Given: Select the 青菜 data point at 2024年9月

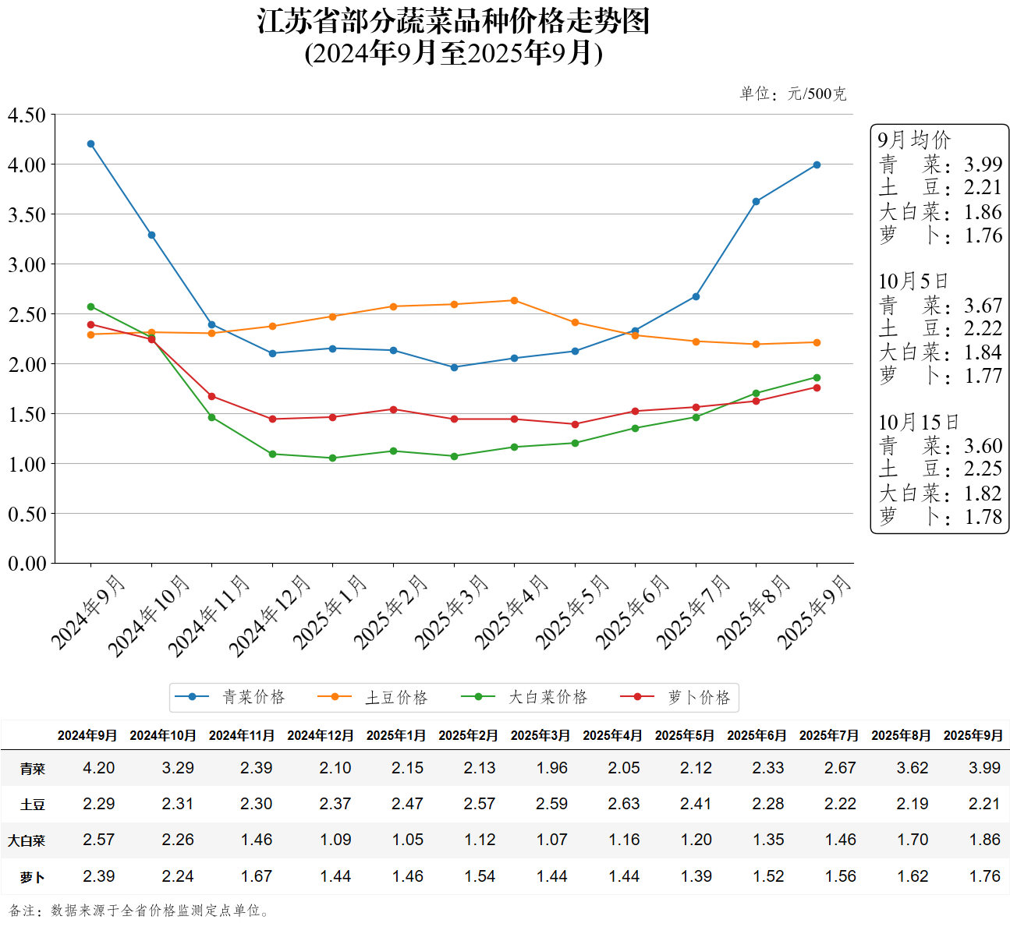Looking at the screenshot, I should point(91,144).
